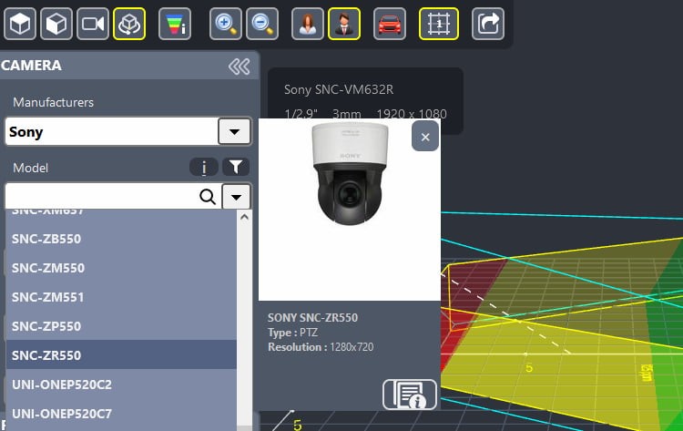Screen dimensions: 683x431
Task: Click the model list scrollbar up arrow
Action: [244, 217]
